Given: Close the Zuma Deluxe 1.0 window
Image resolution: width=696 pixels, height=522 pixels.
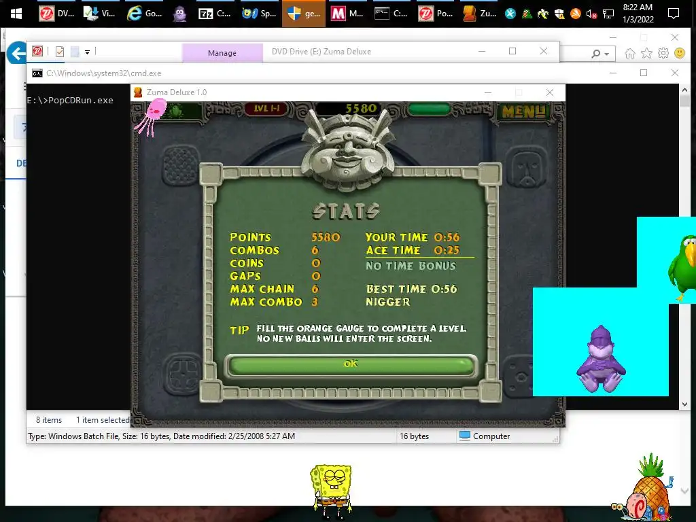Looking at the screenshot, I should click(550, 92).
